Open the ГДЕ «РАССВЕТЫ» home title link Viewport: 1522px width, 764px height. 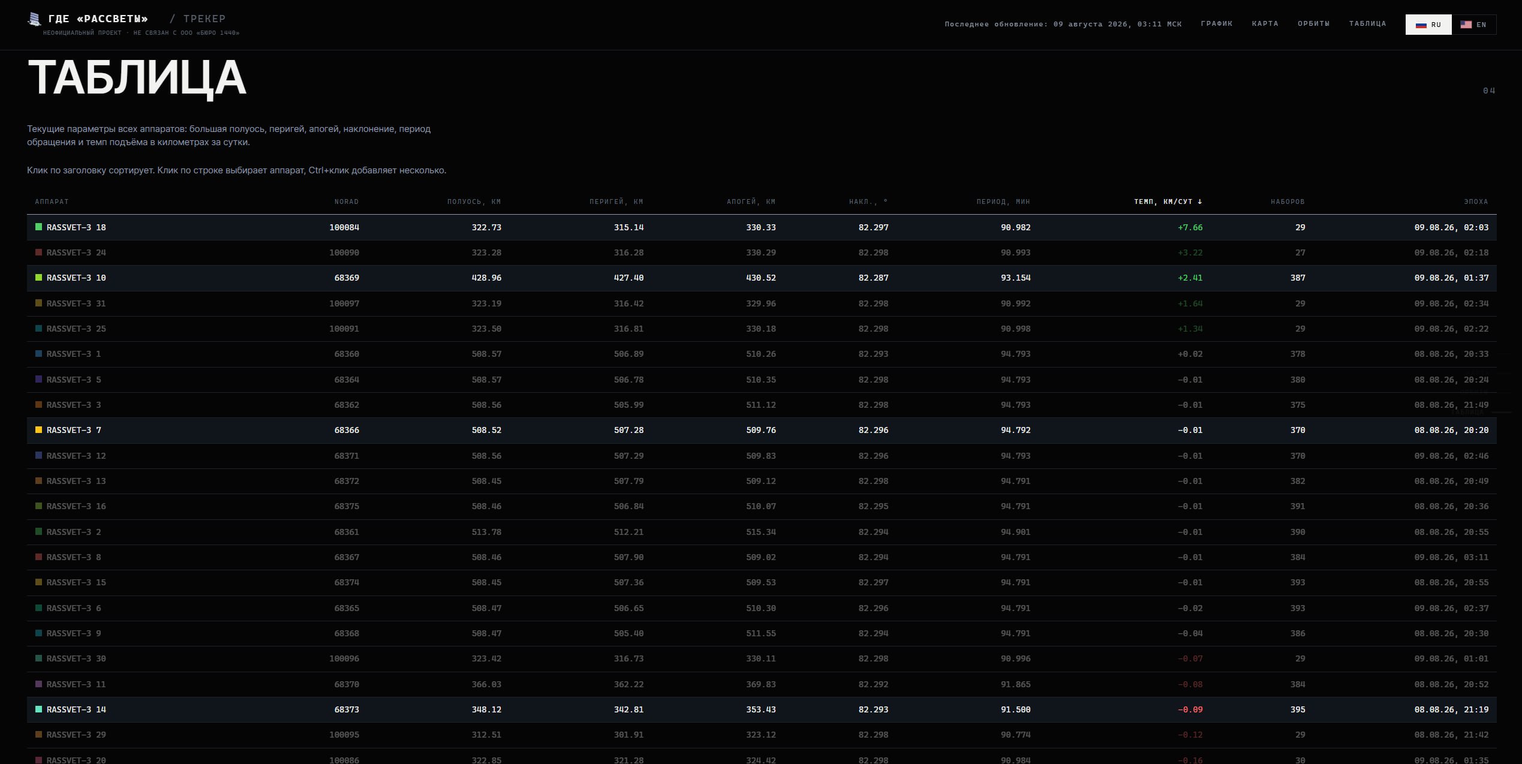[98, 19]
